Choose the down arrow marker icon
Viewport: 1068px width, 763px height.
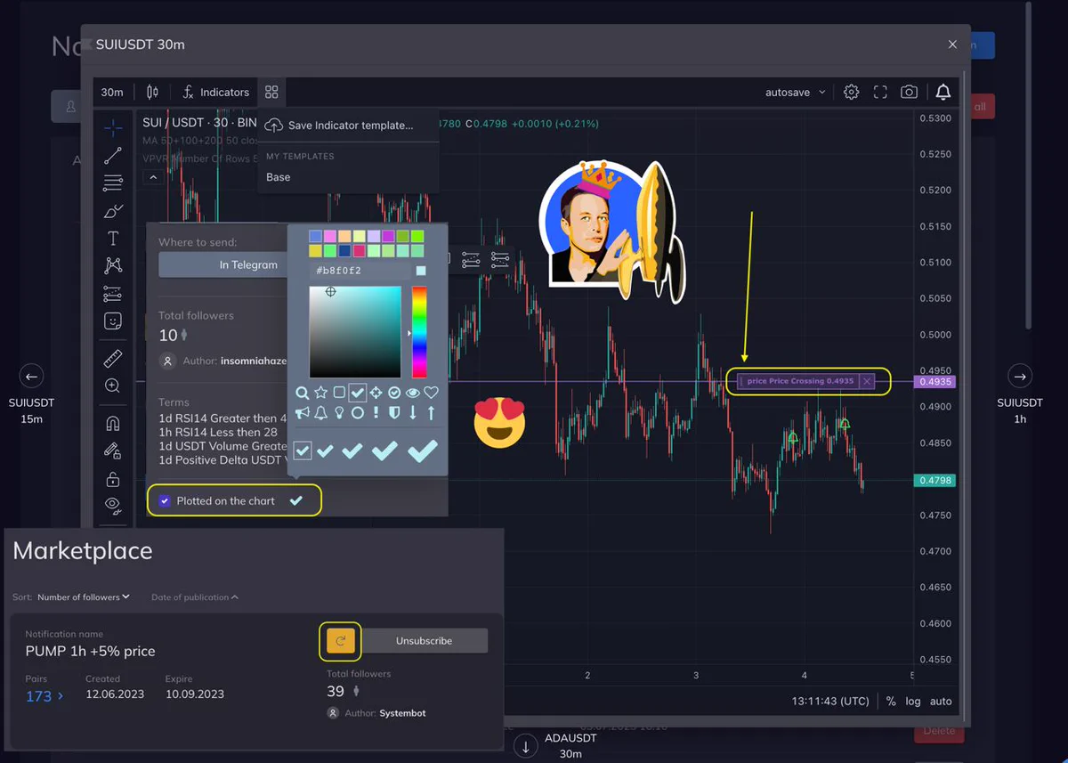pos(413,413)
